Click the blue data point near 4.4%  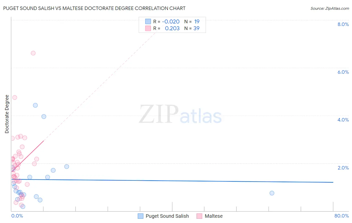click(x=35, y=105)
